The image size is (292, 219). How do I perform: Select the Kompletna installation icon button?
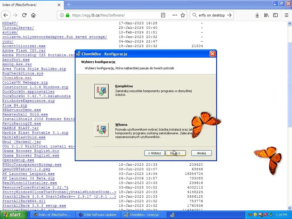[x=101, y=91]
